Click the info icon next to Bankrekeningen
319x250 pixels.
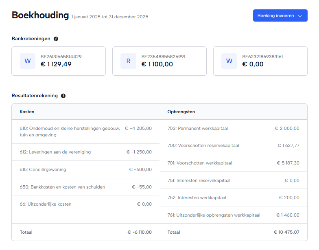(56, 39)
